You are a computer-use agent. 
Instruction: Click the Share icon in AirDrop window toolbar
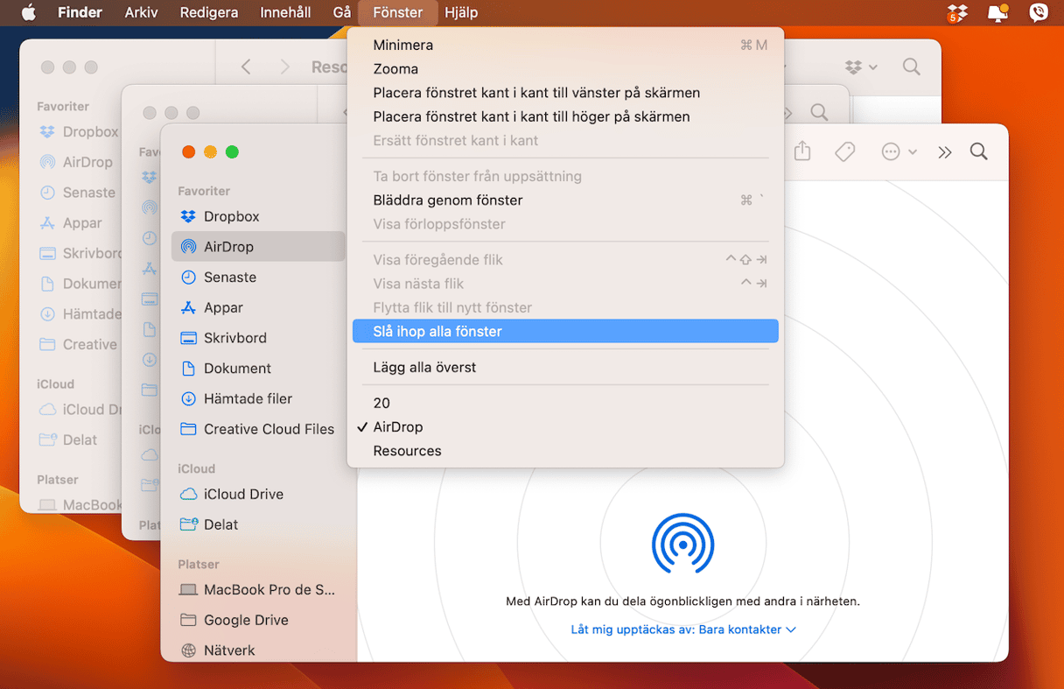click(802, 151)
